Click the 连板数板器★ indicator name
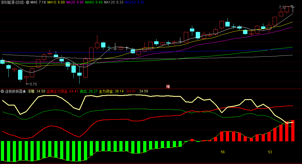 (x=15, y=91)
